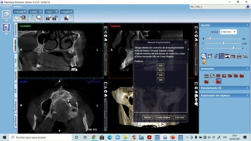Close the Manual Segmentation dialog
The height and width of the screenshot is (141, 251).
[x=186, y=42]
